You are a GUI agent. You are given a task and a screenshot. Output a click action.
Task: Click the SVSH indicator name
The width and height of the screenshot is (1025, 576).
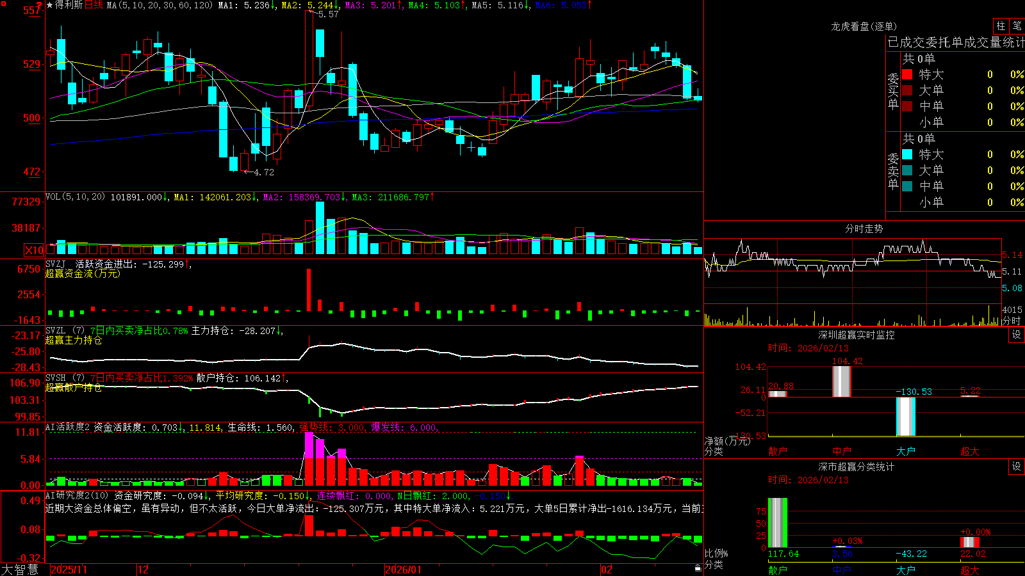coord(56,378)
